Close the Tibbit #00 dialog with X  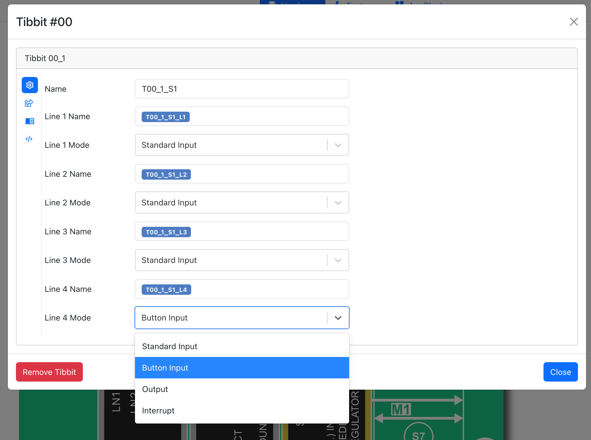pyautogui.click(x=574, y=22)
